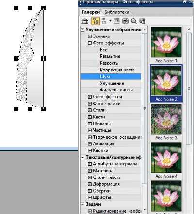Select the Add Noise 4 thumbnail
The width and height of the screenshot is (194, 214).
166,158
